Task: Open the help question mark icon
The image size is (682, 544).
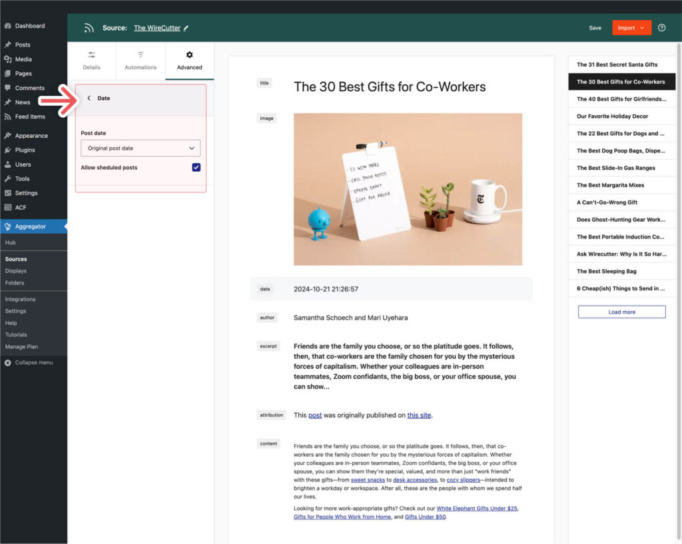Action: [x=661, y=28]
